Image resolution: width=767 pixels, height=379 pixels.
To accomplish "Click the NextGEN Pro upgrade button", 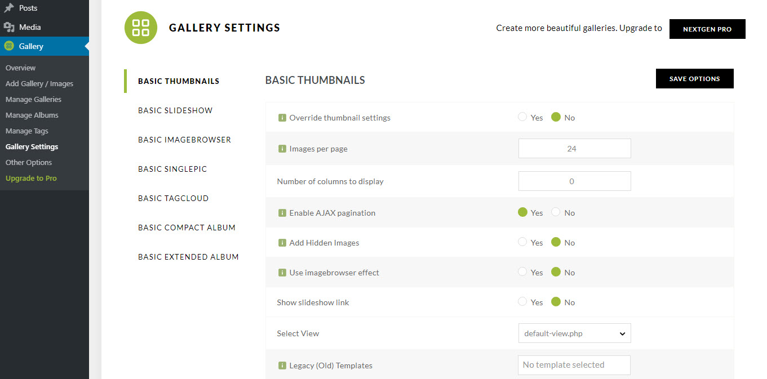I will (x=707, y=29).
